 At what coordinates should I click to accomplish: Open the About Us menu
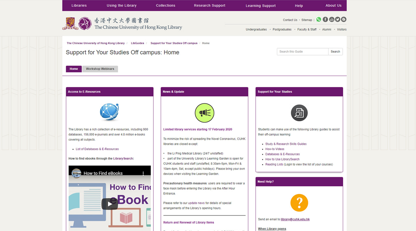point(333,5)
